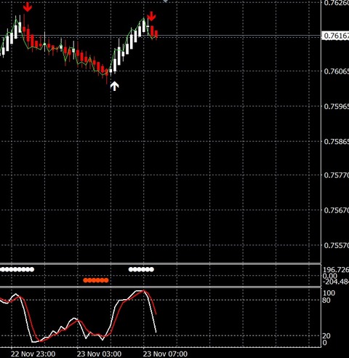This screenshot has height=358, width=349.
Task: Click the 0.7577 price axis label
Action: [x=336, y=175]
